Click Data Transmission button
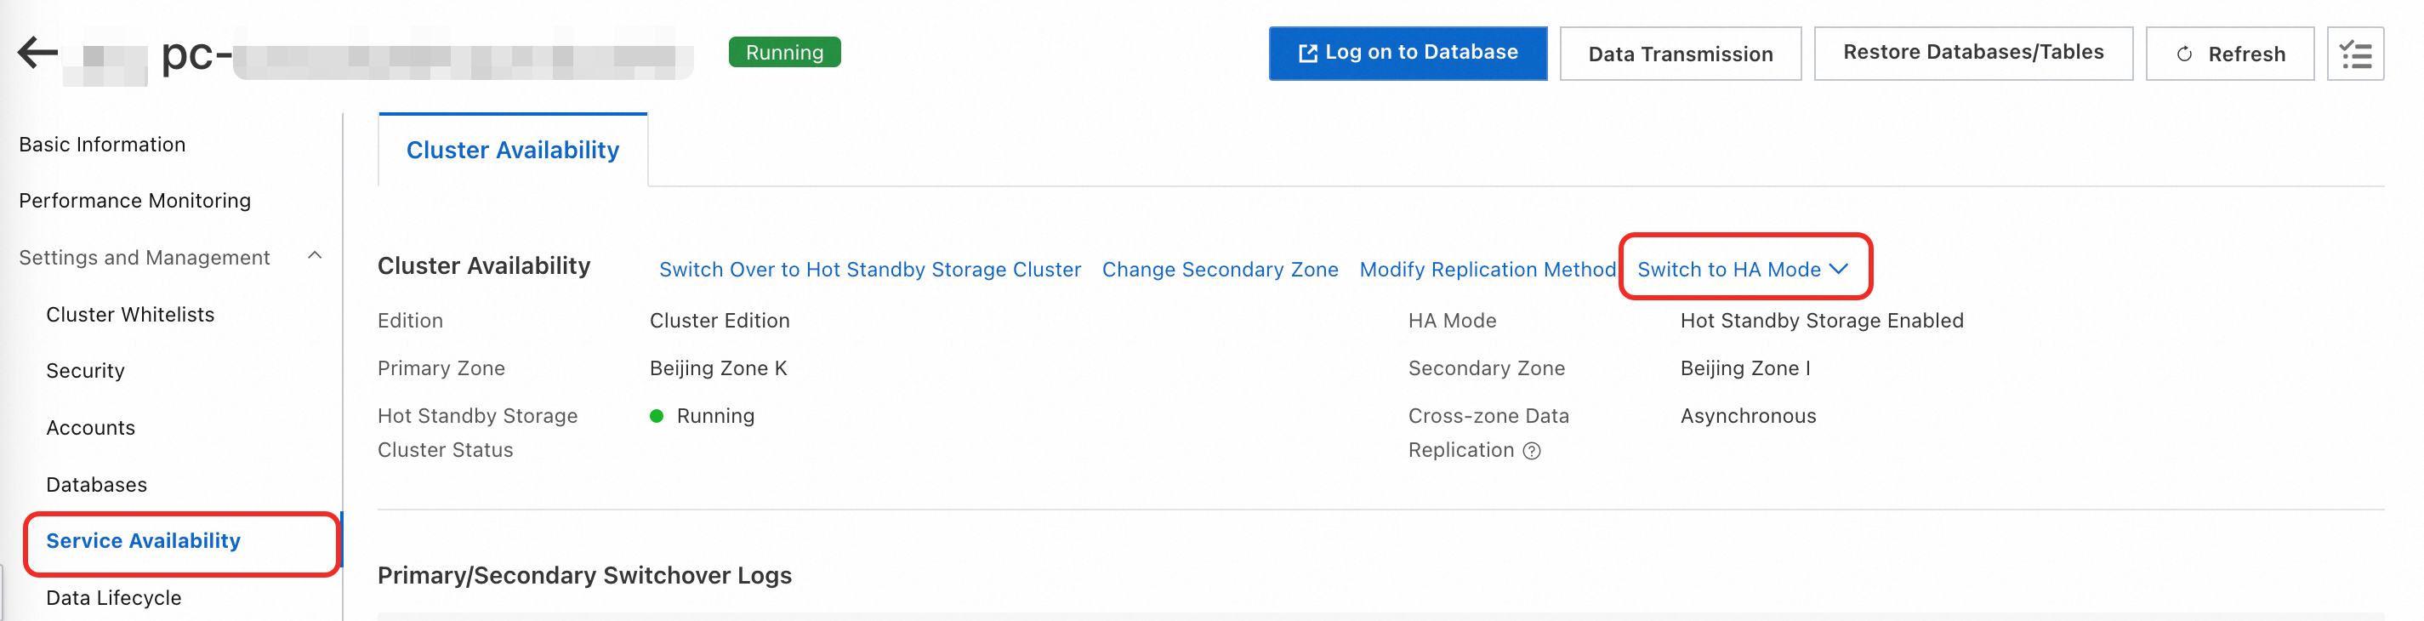 point(1680,54)
